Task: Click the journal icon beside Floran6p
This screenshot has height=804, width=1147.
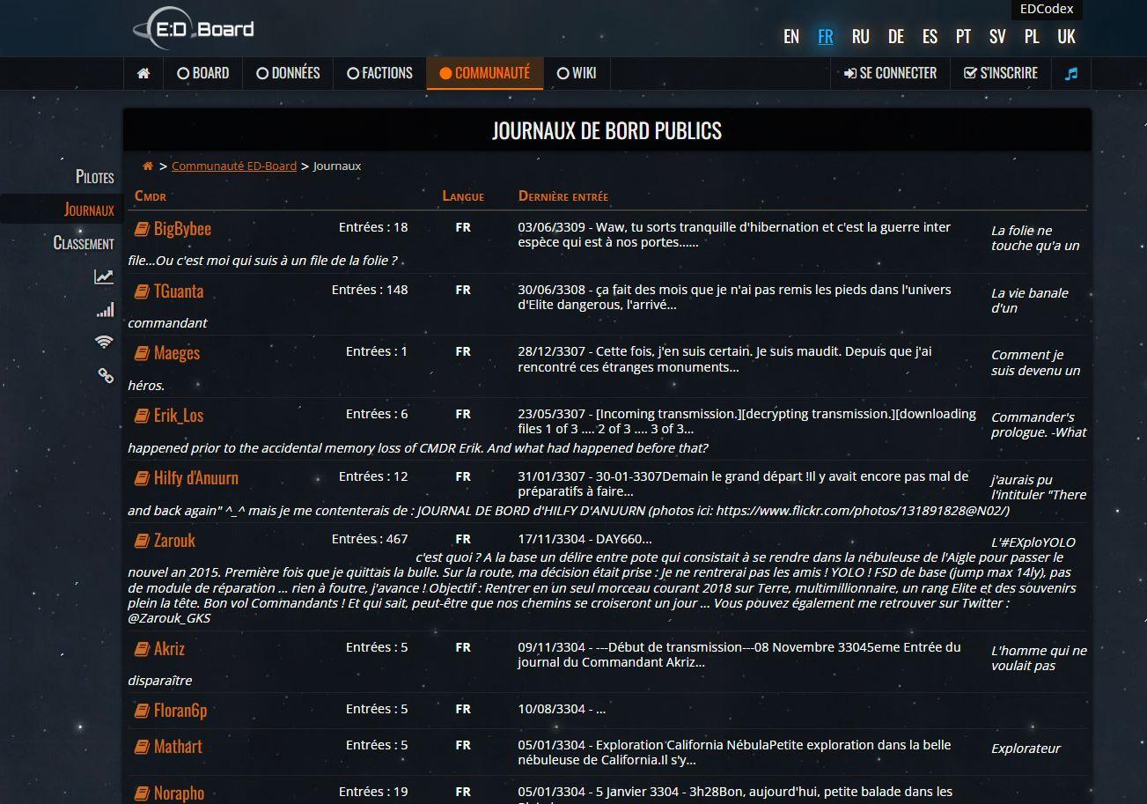Action: (x=142, y=711)
